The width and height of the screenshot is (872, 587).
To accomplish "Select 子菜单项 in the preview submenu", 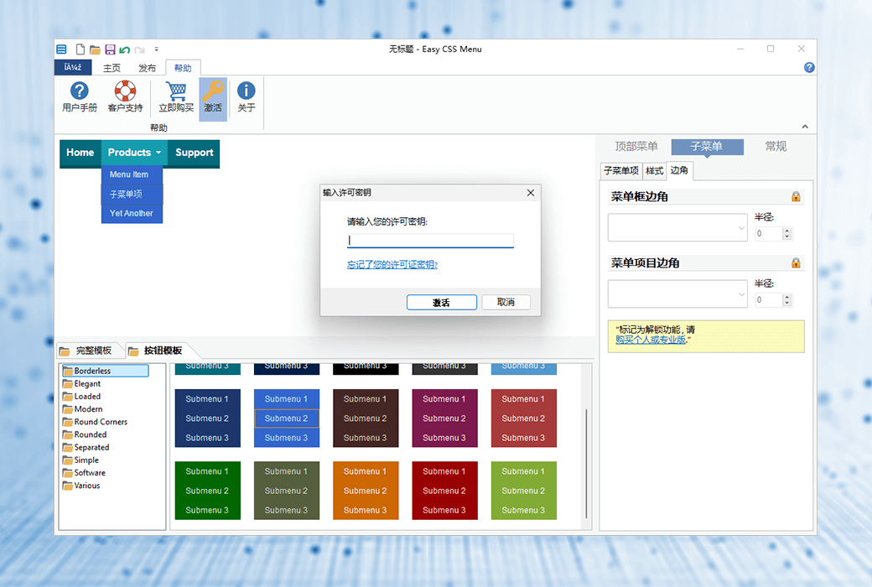I will [x=132, y=195].
